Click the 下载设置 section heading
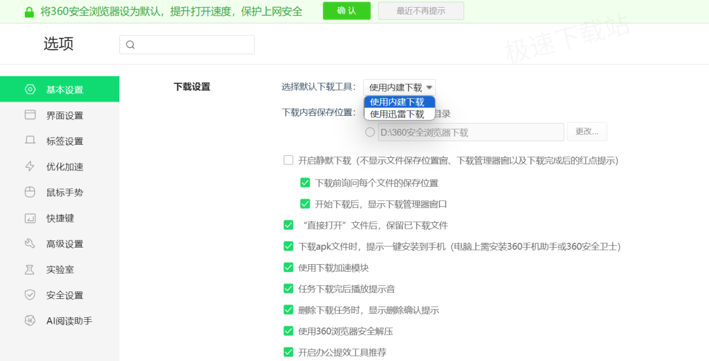Image resolution: width=709 pixels, height=361 pixels. pos(191,87)
